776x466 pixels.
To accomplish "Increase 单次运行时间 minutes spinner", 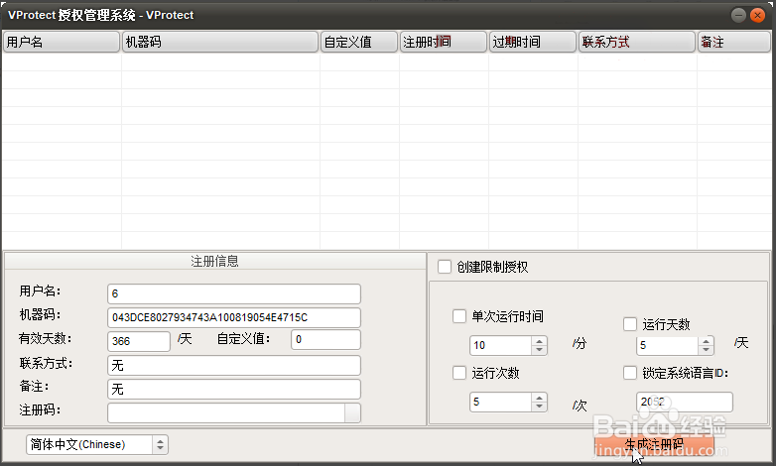I will pyautogui.click(x=540, y=340).
